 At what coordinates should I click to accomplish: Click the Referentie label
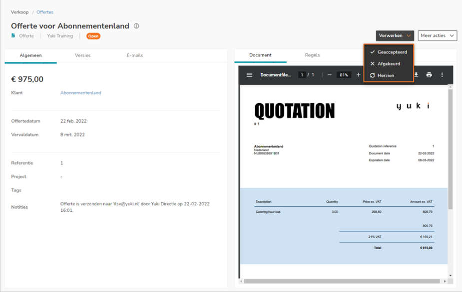pos(22,163)
